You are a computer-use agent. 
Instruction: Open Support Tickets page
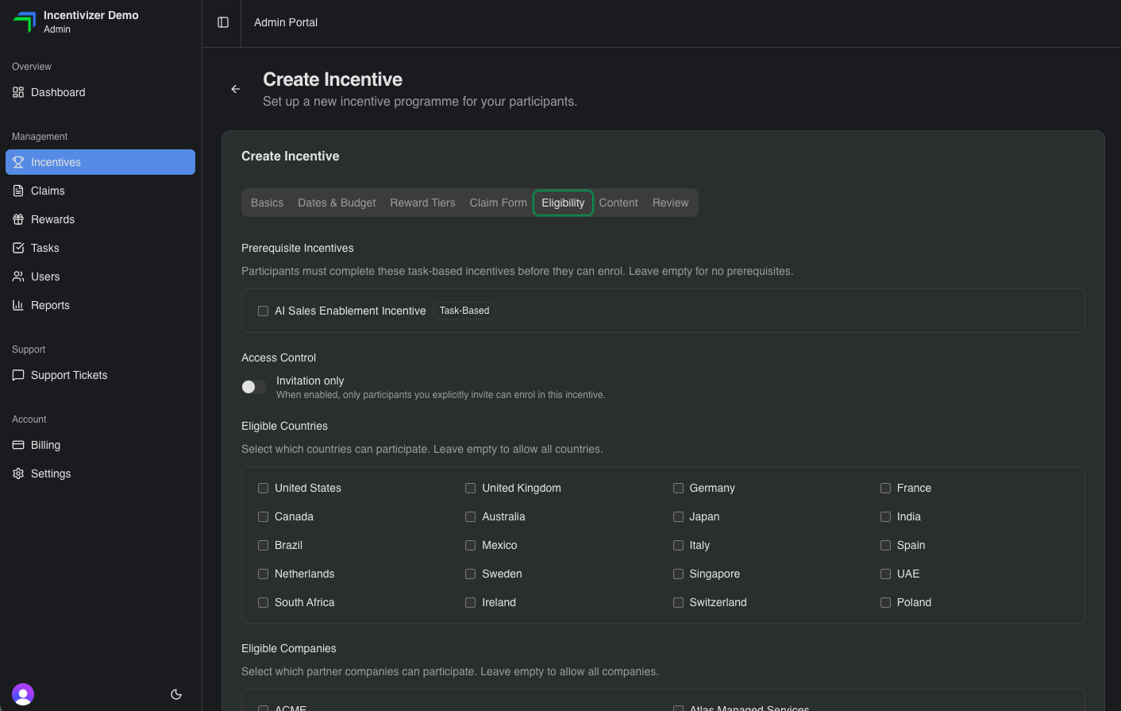pyautogui.click(x=100, y=375)
